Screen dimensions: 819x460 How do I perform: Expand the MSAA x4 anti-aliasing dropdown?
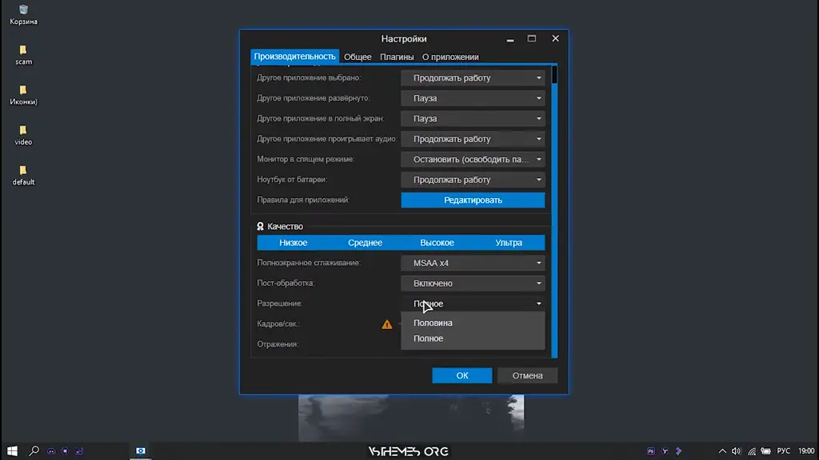[x=473, y=263]
